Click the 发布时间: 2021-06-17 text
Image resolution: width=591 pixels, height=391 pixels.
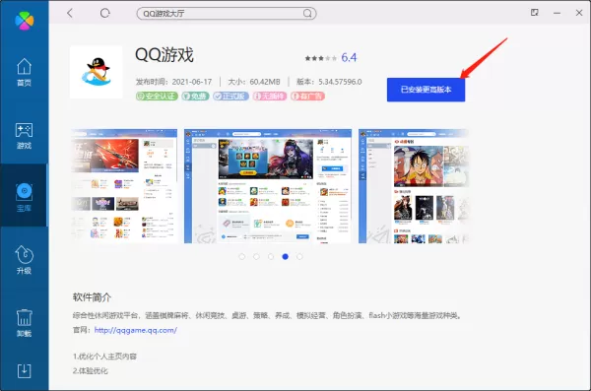point(173,82)
